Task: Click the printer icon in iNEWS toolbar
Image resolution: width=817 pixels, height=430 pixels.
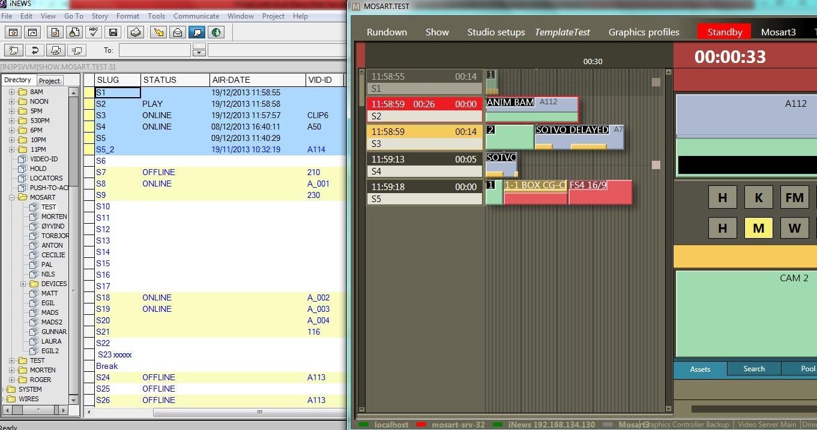Action: (x=135, y=32)
